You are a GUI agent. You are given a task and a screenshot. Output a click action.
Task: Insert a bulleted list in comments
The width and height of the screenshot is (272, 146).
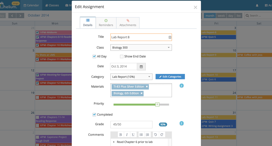coord(141,134)
